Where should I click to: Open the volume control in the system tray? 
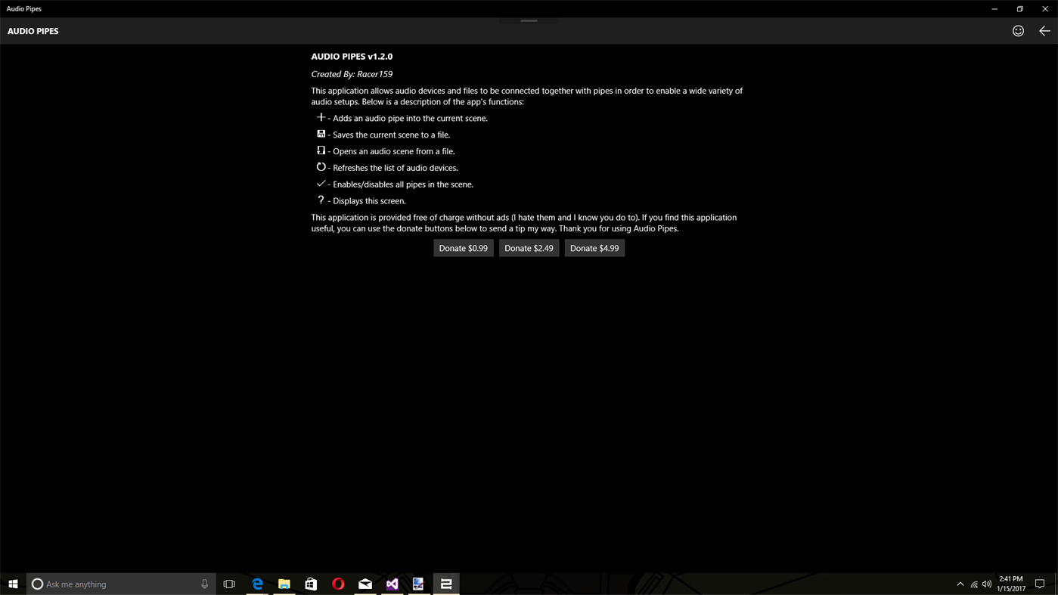[986, 583]
